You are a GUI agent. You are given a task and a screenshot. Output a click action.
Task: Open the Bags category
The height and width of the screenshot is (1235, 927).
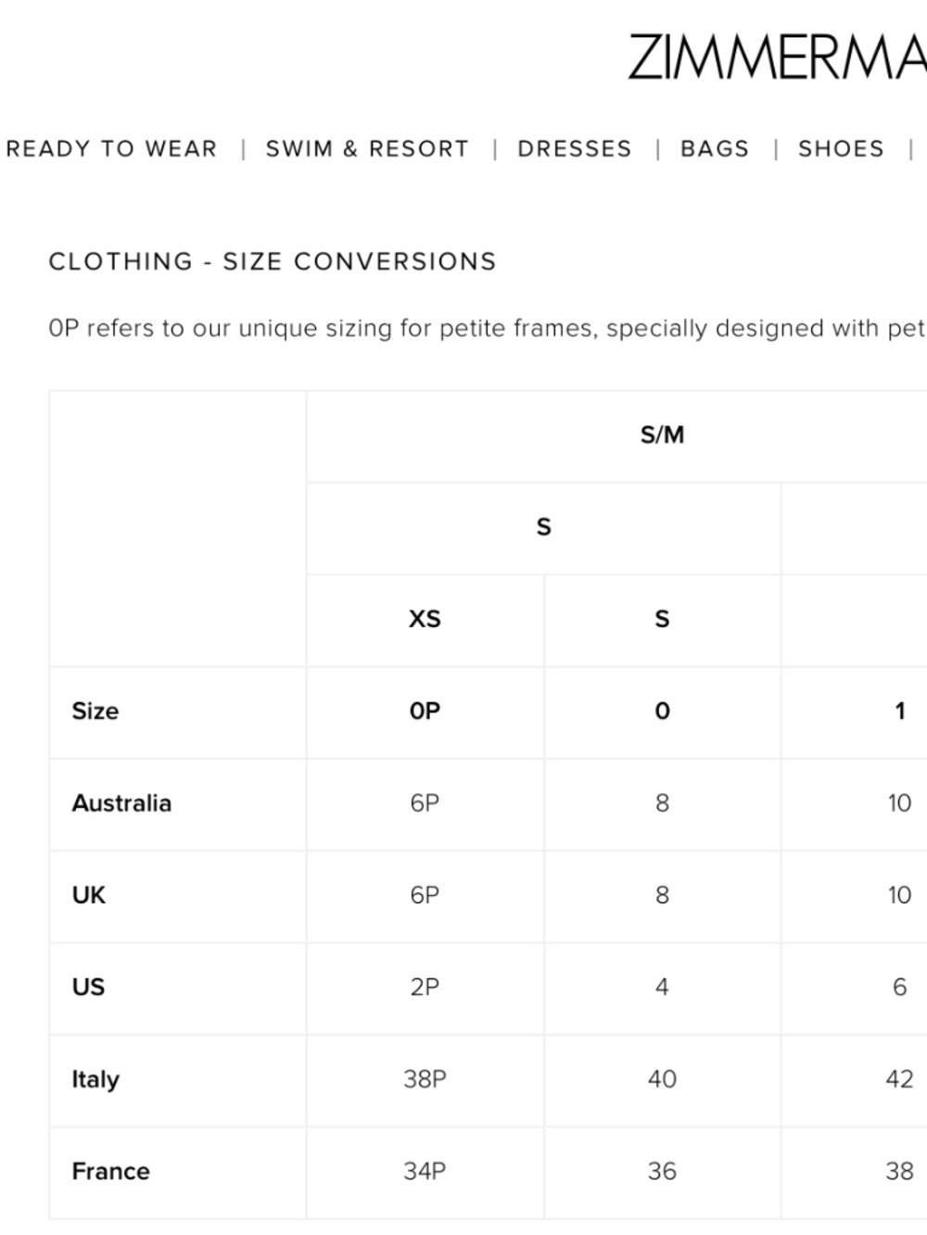(x=715, y=149)
